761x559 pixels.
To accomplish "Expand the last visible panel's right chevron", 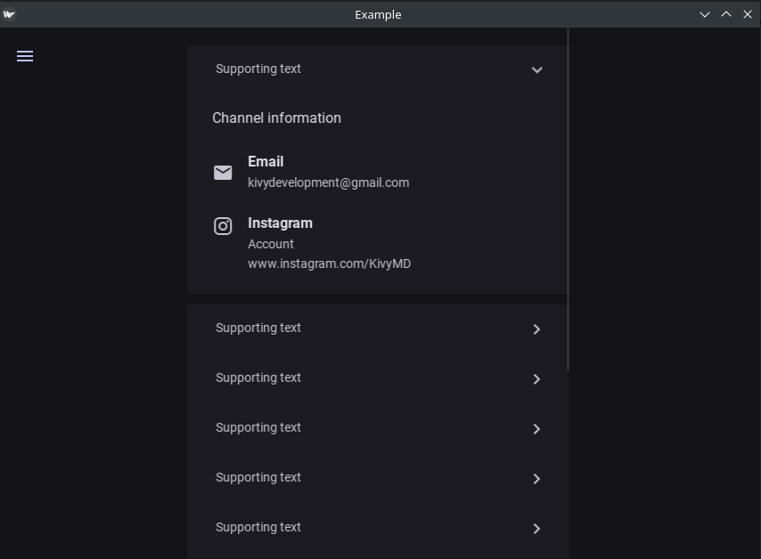I will (x=536, y=529).
